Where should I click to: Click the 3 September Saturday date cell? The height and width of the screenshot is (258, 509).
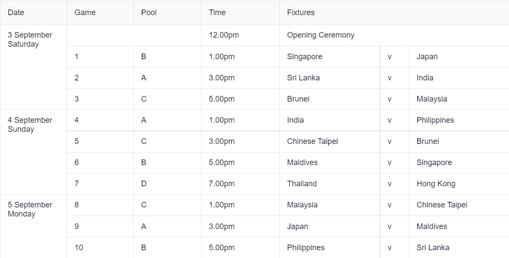[x=30, y=40]
